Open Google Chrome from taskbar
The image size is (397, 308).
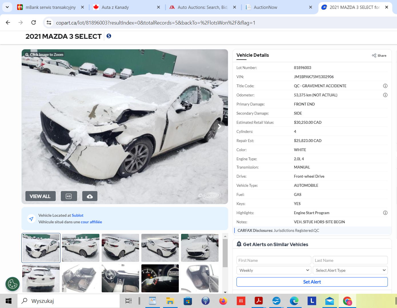(347, 301)
